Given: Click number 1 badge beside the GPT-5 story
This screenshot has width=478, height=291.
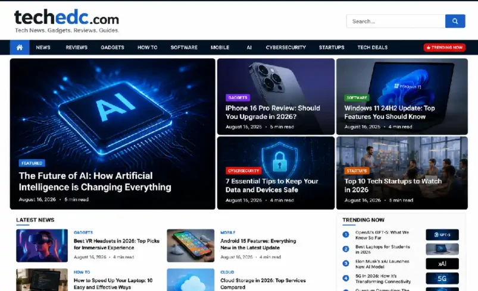Looking at the screenshot, I should [x=346, y=235].
